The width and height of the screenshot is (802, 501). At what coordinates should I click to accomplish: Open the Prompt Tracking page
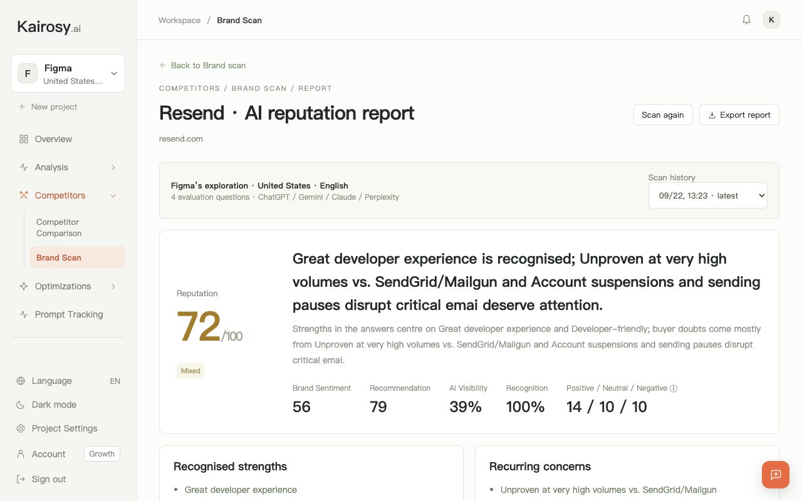68,314
